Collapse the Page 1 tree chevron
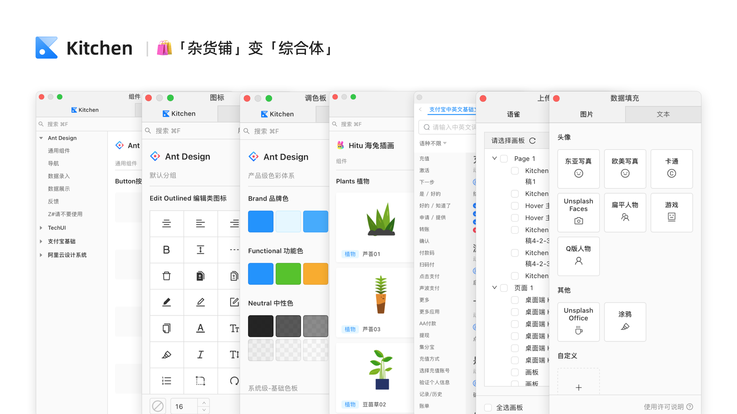 (494, 158)
